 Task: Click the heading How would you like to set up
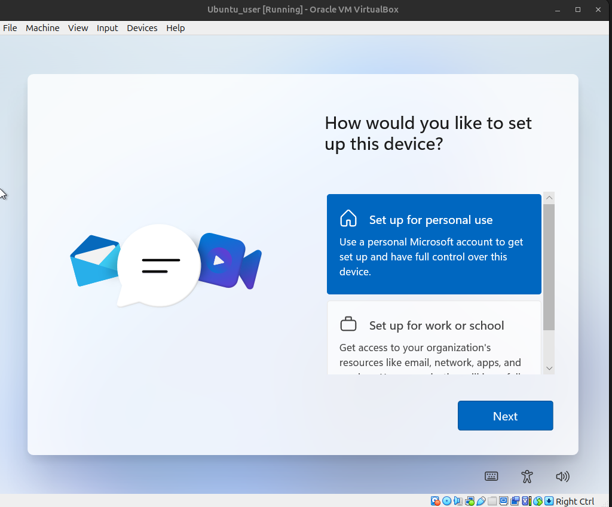pyautogui.click(x=428, y=133)
